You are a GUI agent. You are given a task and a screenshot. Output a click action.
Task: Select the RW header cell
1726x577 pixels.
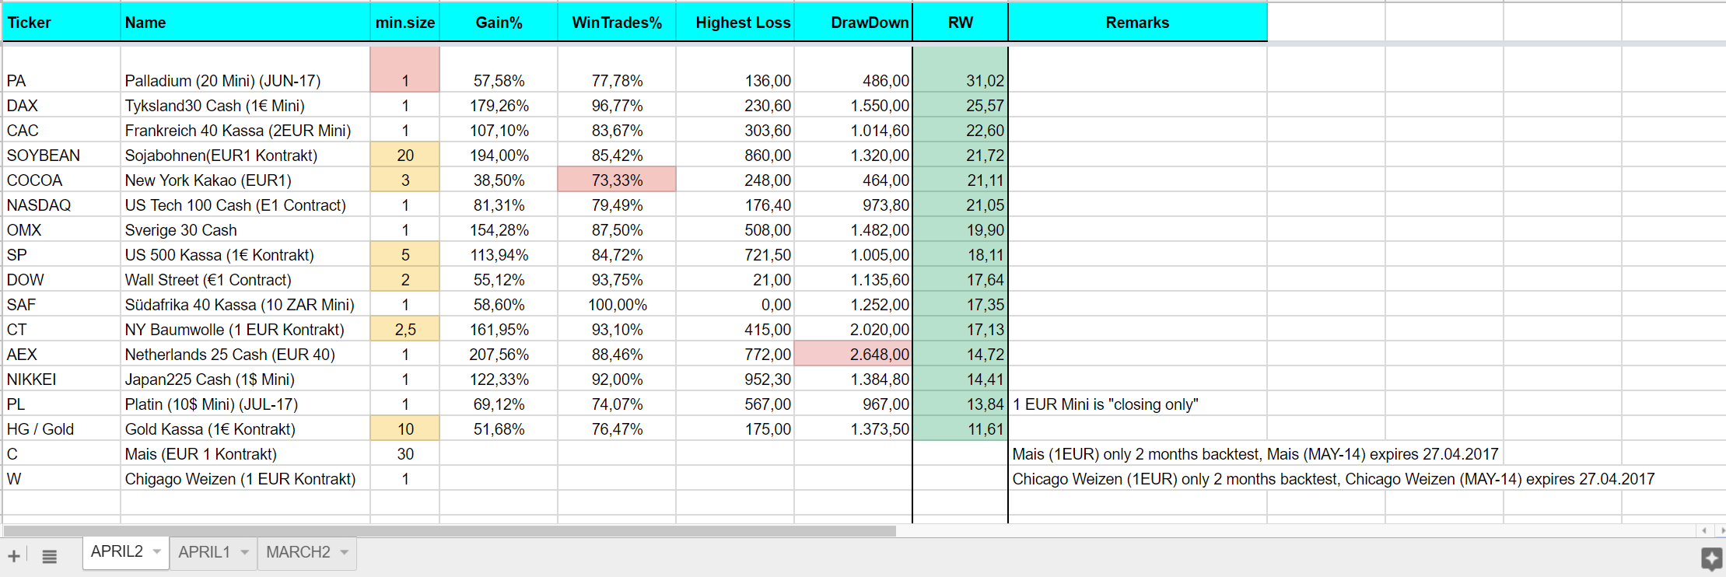[x=961, y=22]
